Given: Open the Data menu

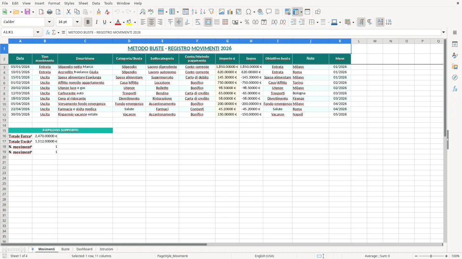Looking at the screenshot, I should (96, 3).
